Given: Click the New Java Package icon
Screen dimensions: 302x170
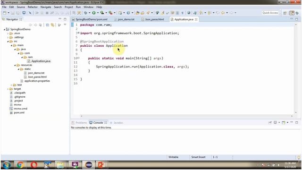Looking at the screenshot, I should click(120, 13).
